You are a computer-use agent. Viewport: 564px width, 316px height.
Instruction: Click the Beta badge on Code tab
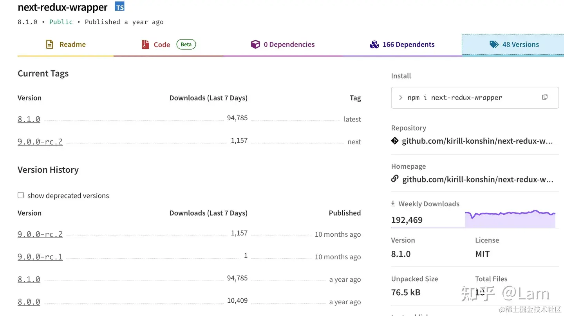coord(186,44)
